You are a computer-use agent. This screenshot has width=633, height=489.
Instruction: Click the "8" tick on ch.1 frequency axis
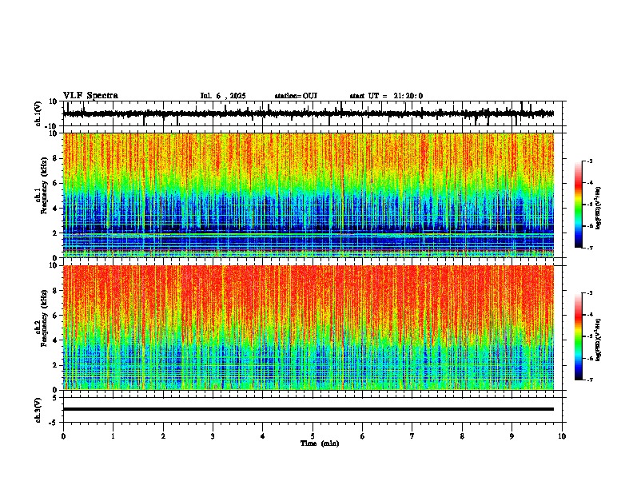(56, 158)
